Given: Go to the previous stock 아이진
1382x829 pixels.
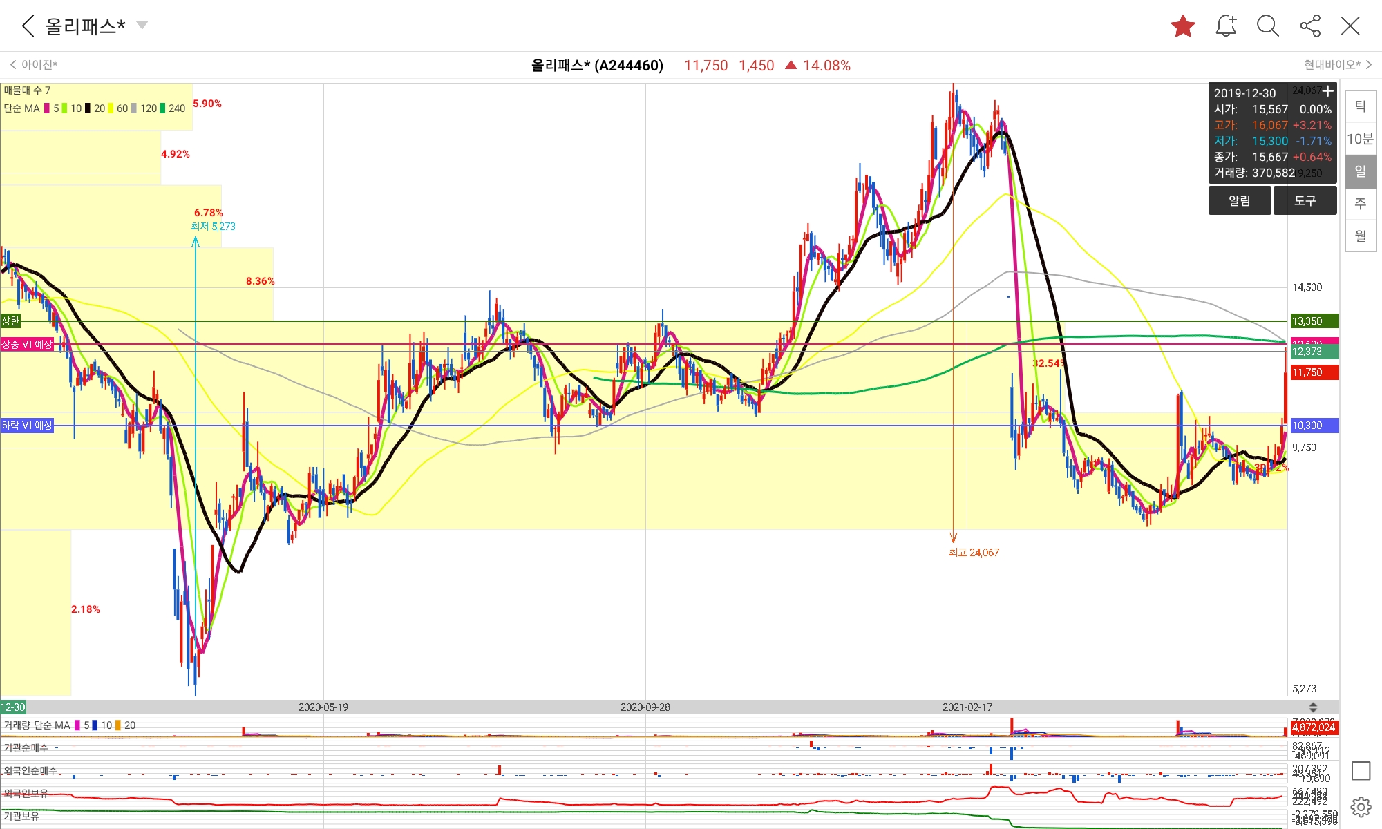Looking at the screenshot, I should [x=35, y=65].
